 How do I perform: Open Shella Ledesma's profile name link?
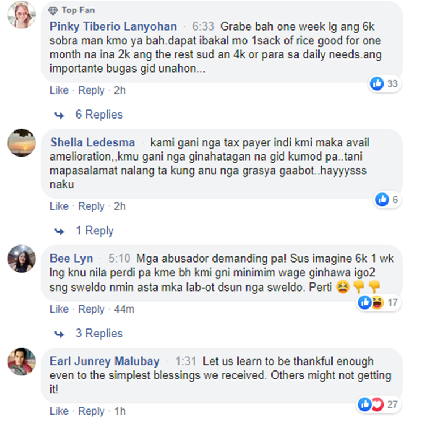pos(92,142)
